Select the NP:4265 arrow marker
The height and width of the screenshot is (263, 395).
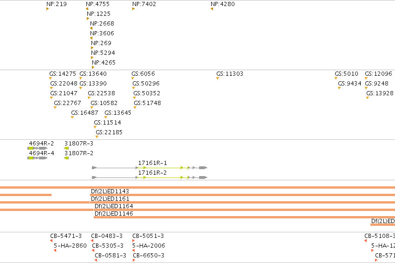click(93, 67)
